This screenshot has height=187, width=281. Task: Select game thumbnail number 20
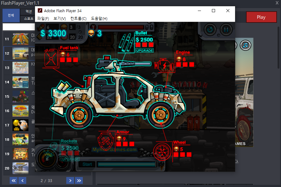(x=20, y=168)
